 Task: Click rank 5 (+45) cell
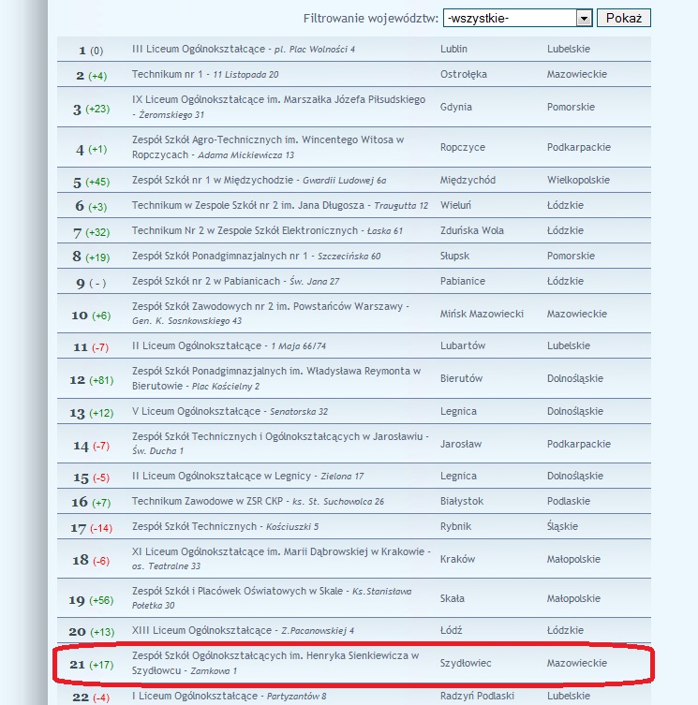point(92,182)
